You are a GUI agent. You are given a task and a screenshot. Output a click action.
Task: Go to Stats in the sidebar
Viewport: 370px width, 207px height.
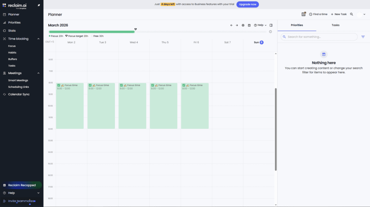(x=12, y=31)
